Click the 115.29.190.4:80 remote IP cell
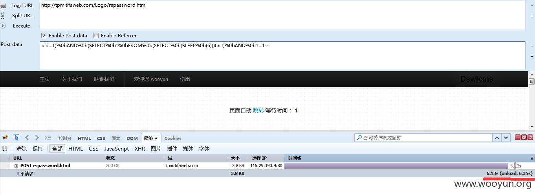This screenshot has width=535, height=195. click(266, 166)
